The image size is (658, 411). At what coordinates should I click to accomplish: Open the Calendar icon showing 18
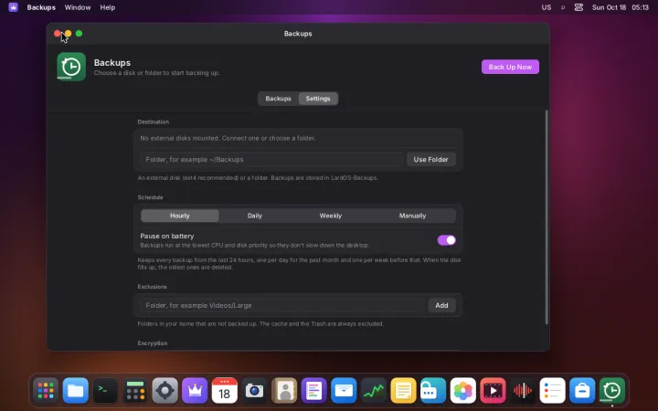pyautogui.click(x=225, y=391)
